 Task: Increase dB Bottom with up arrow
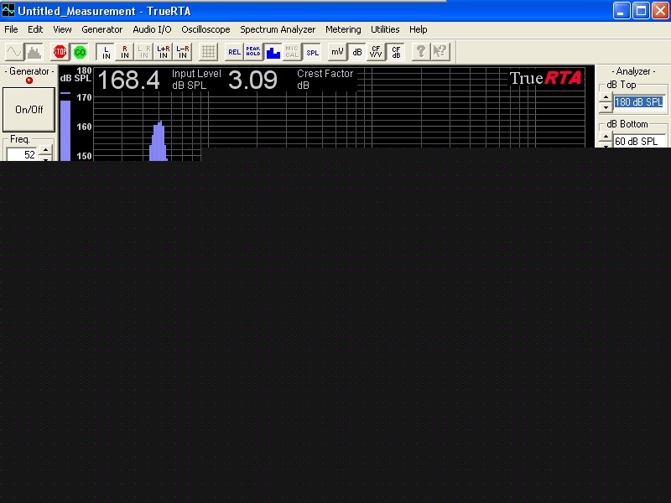[x=606, y=137]
